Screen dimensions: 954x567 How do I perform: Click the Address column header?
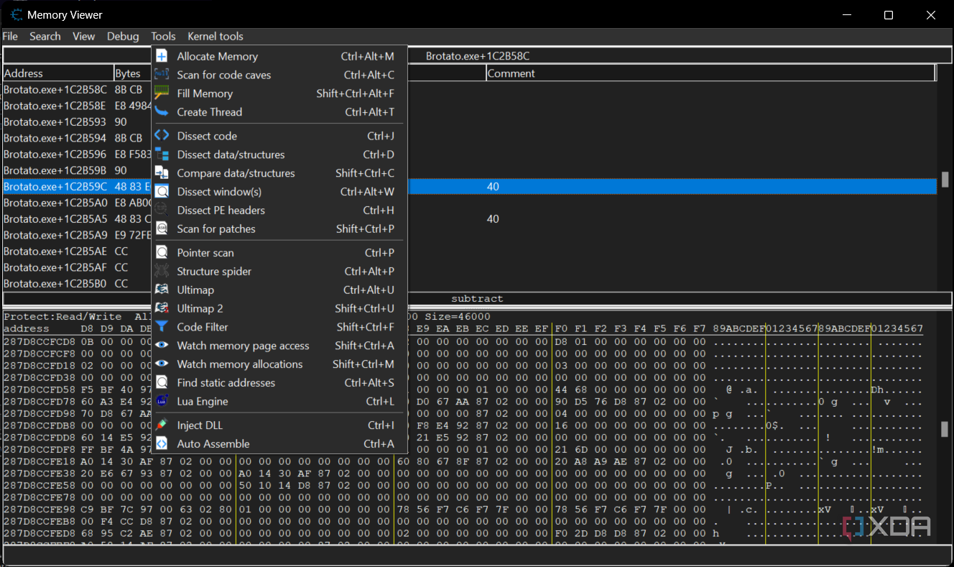[x=58, y=73]
